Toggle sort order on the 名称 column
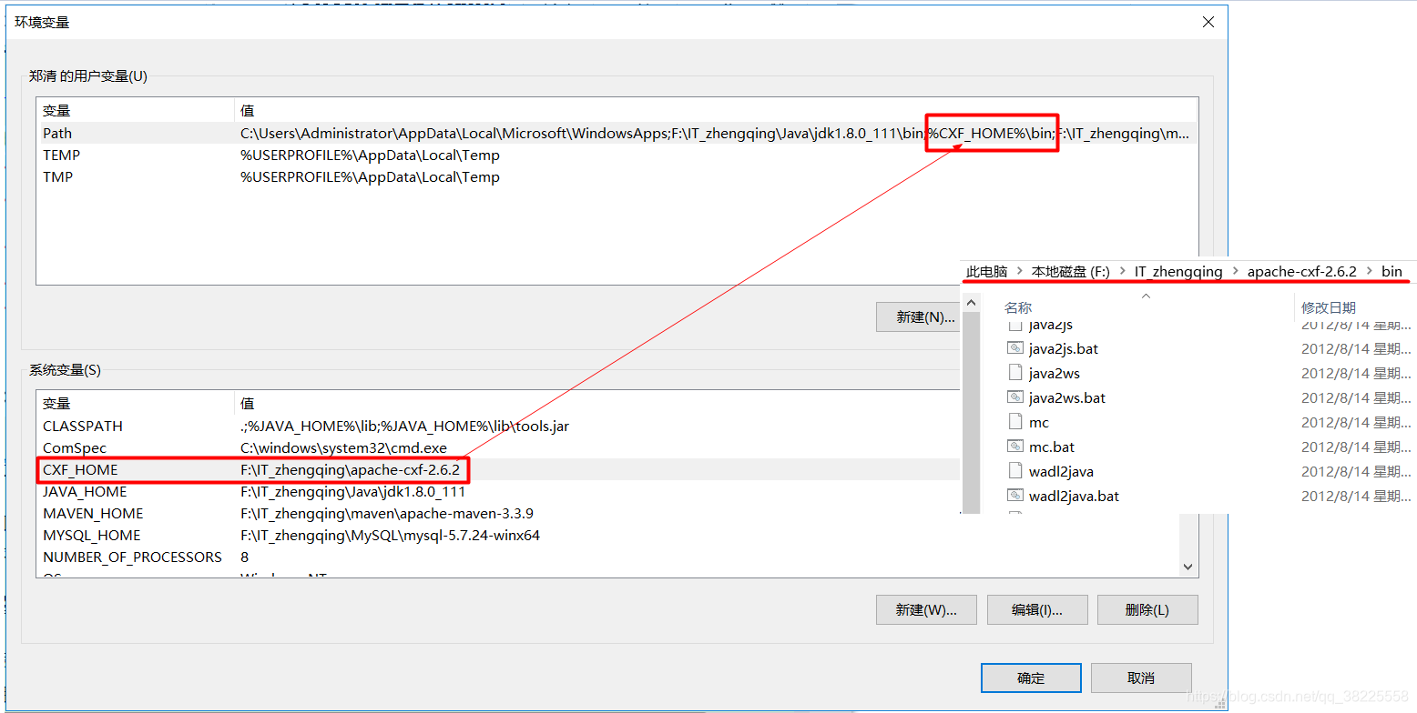 click(1017, 307)
